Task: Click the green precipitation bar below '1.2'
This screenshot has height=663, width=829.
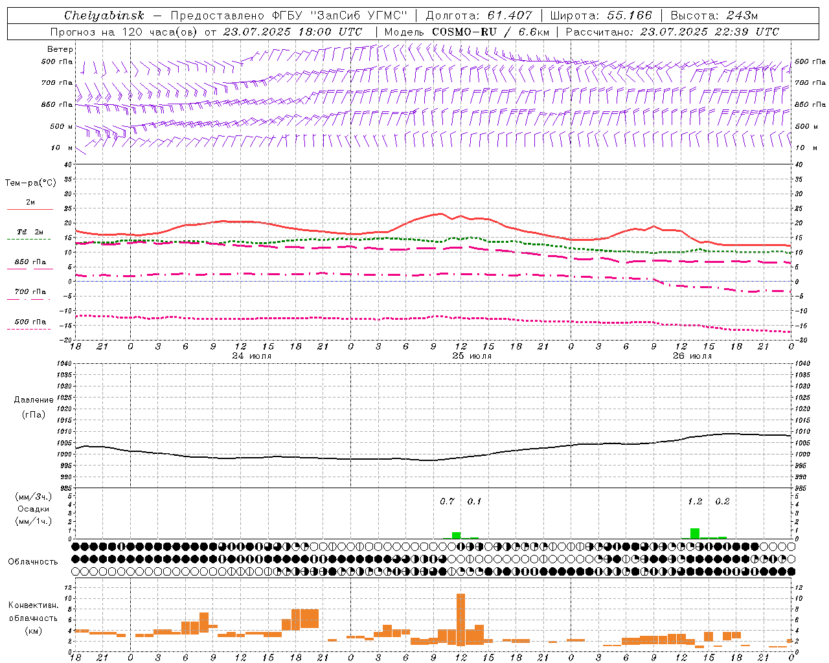Action: [694, 534]
